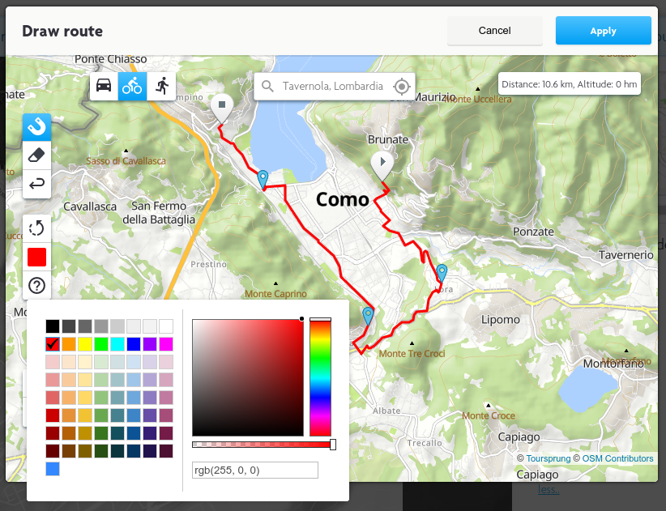The image size is (666, 511).
Task: Click the undo arrow tool
Action: (x=36, y=184)
